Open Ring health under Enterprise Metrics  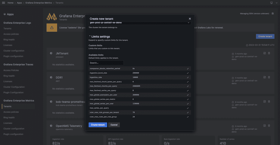9,117
